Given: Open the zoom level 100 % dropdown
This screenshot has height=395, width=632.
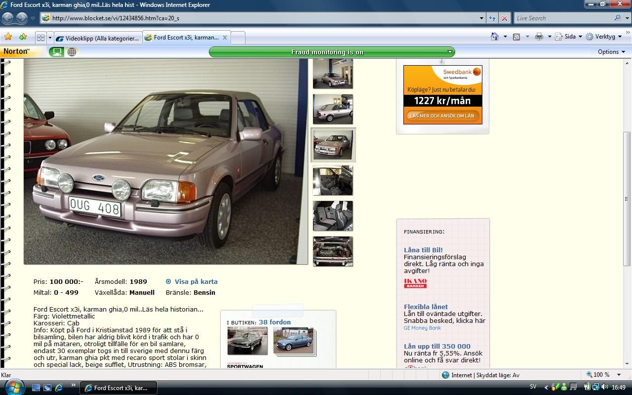Looking at the screenshot, I should (x=619, y=375).
